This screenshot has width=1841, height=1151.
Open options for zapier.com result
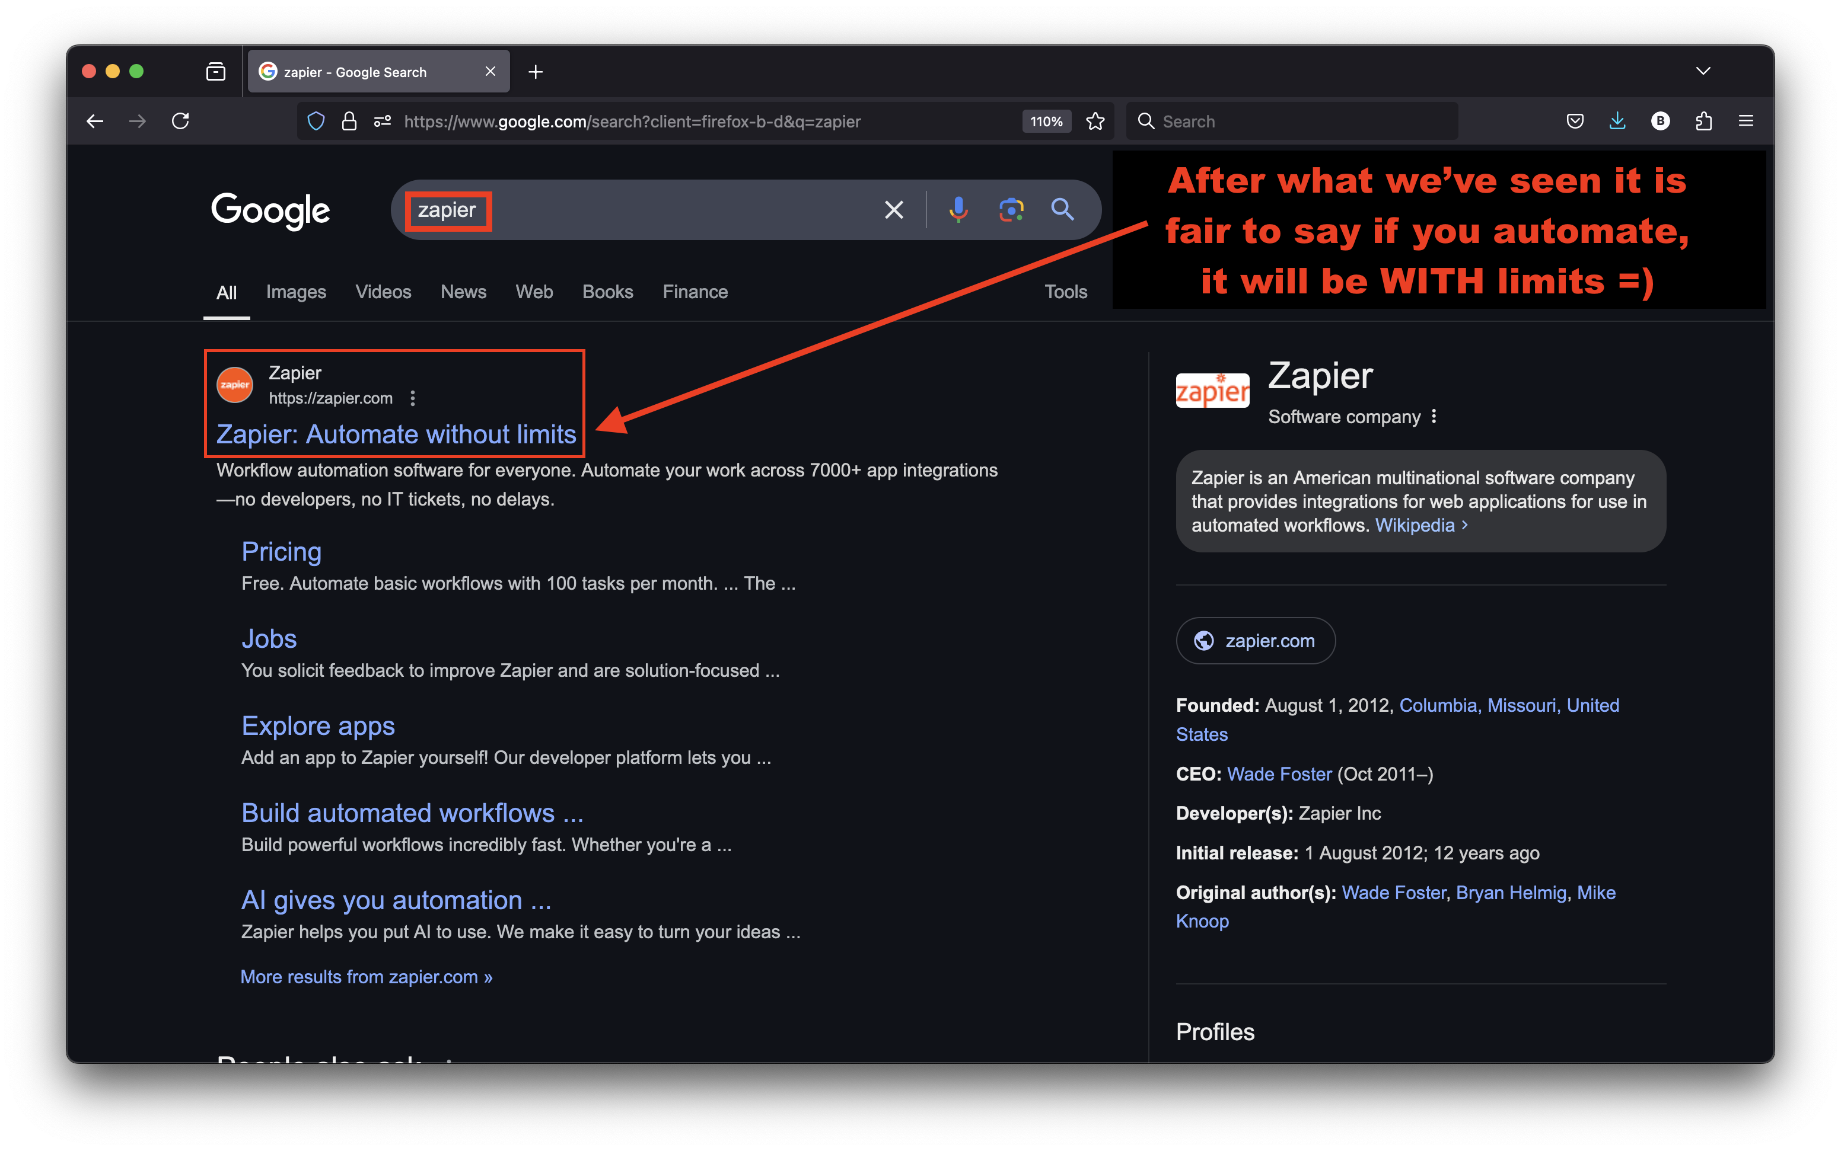point(413,398)
